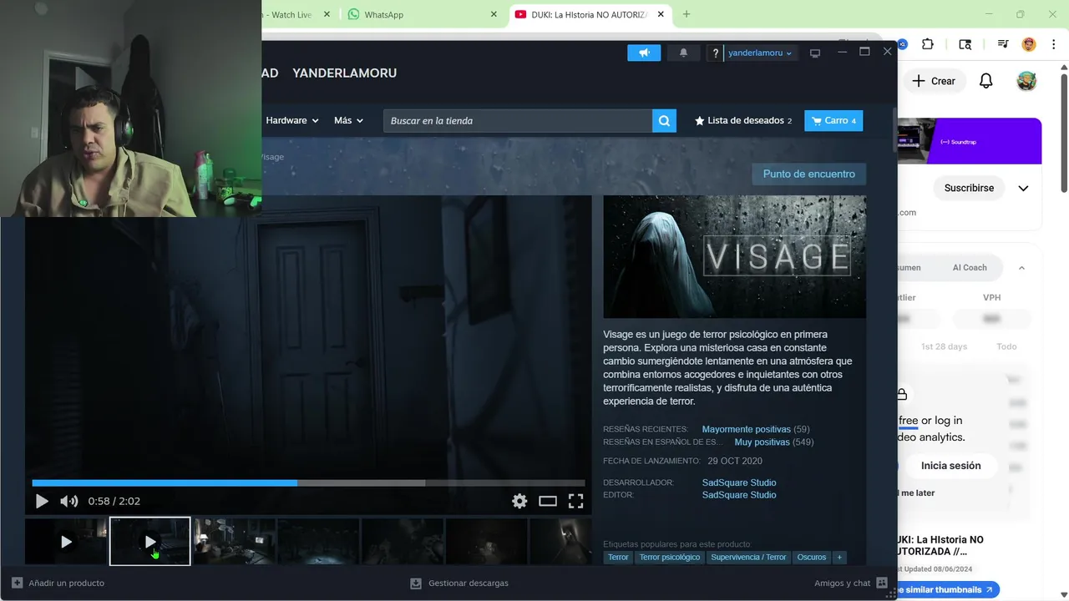The width and height of the screenshot is (1069, 601).
Task: Select the highlighted second trailer thumbnail
Action: click(150, 542)
